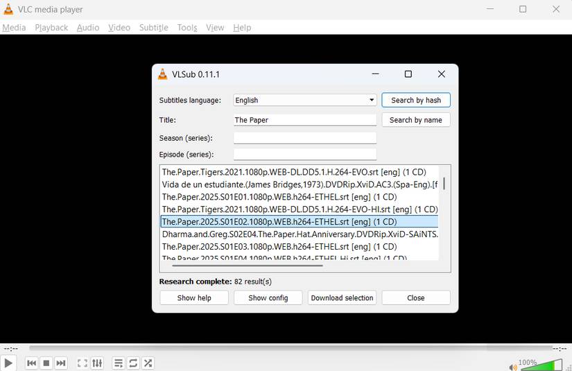The width and height of the screenshot is (572, 371).
Task: Start playback with the Play button
Action: (8, 363)
